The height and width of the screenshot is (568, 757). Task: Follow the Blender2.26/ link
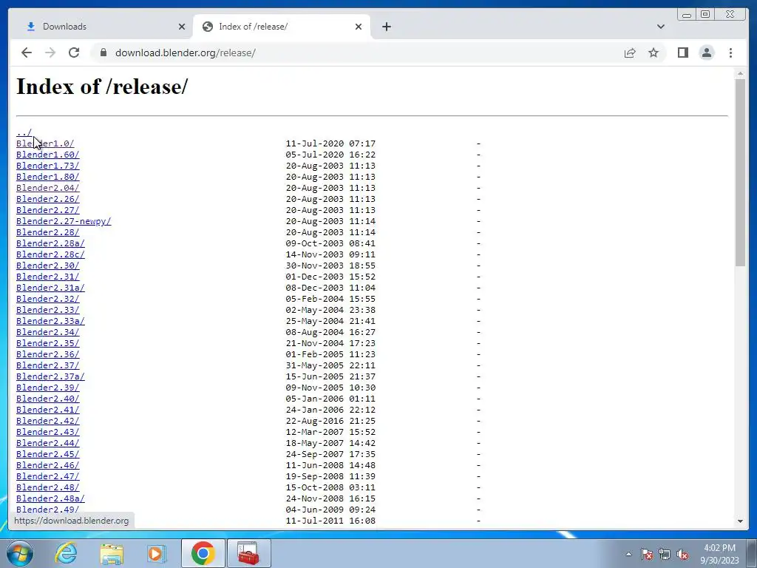47,199
